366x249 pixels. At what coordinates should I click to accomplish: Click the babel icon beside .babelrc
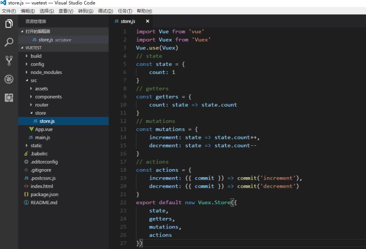[x=26, y=154]
